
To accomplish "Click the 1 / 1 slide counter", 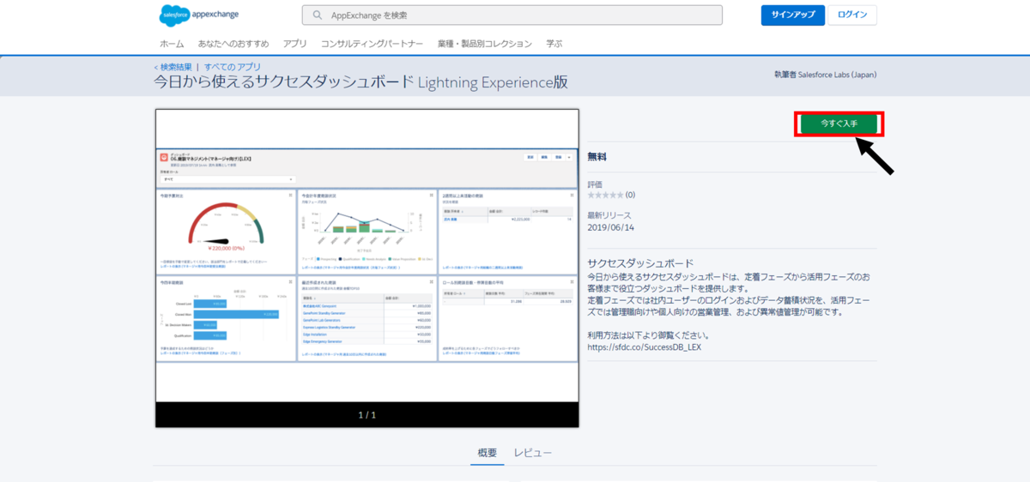I will [367, 415].
